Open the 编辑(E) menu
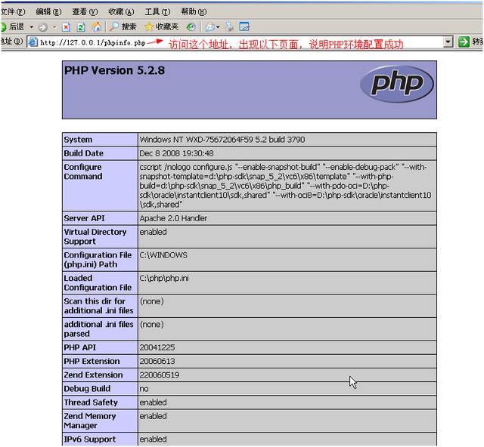 coord(48,12)
